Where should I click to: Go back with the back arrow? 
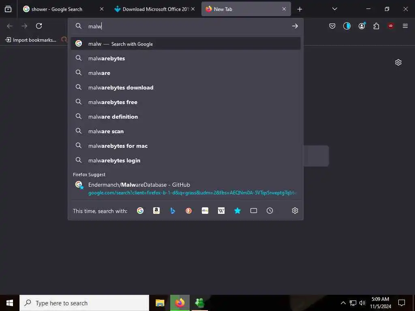[x=10, y=26]
